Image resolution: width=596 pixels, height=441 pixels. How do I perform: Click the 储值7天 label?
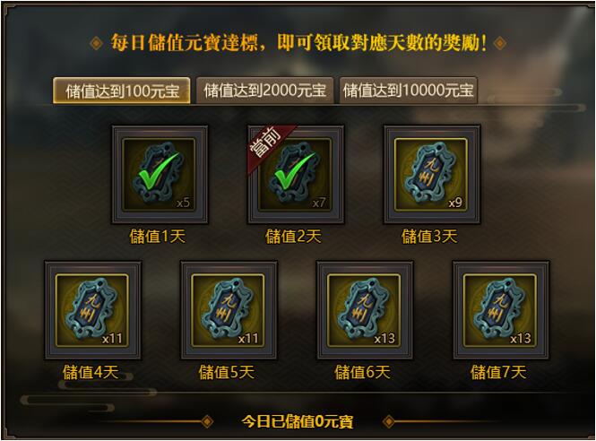pos(498,372)
